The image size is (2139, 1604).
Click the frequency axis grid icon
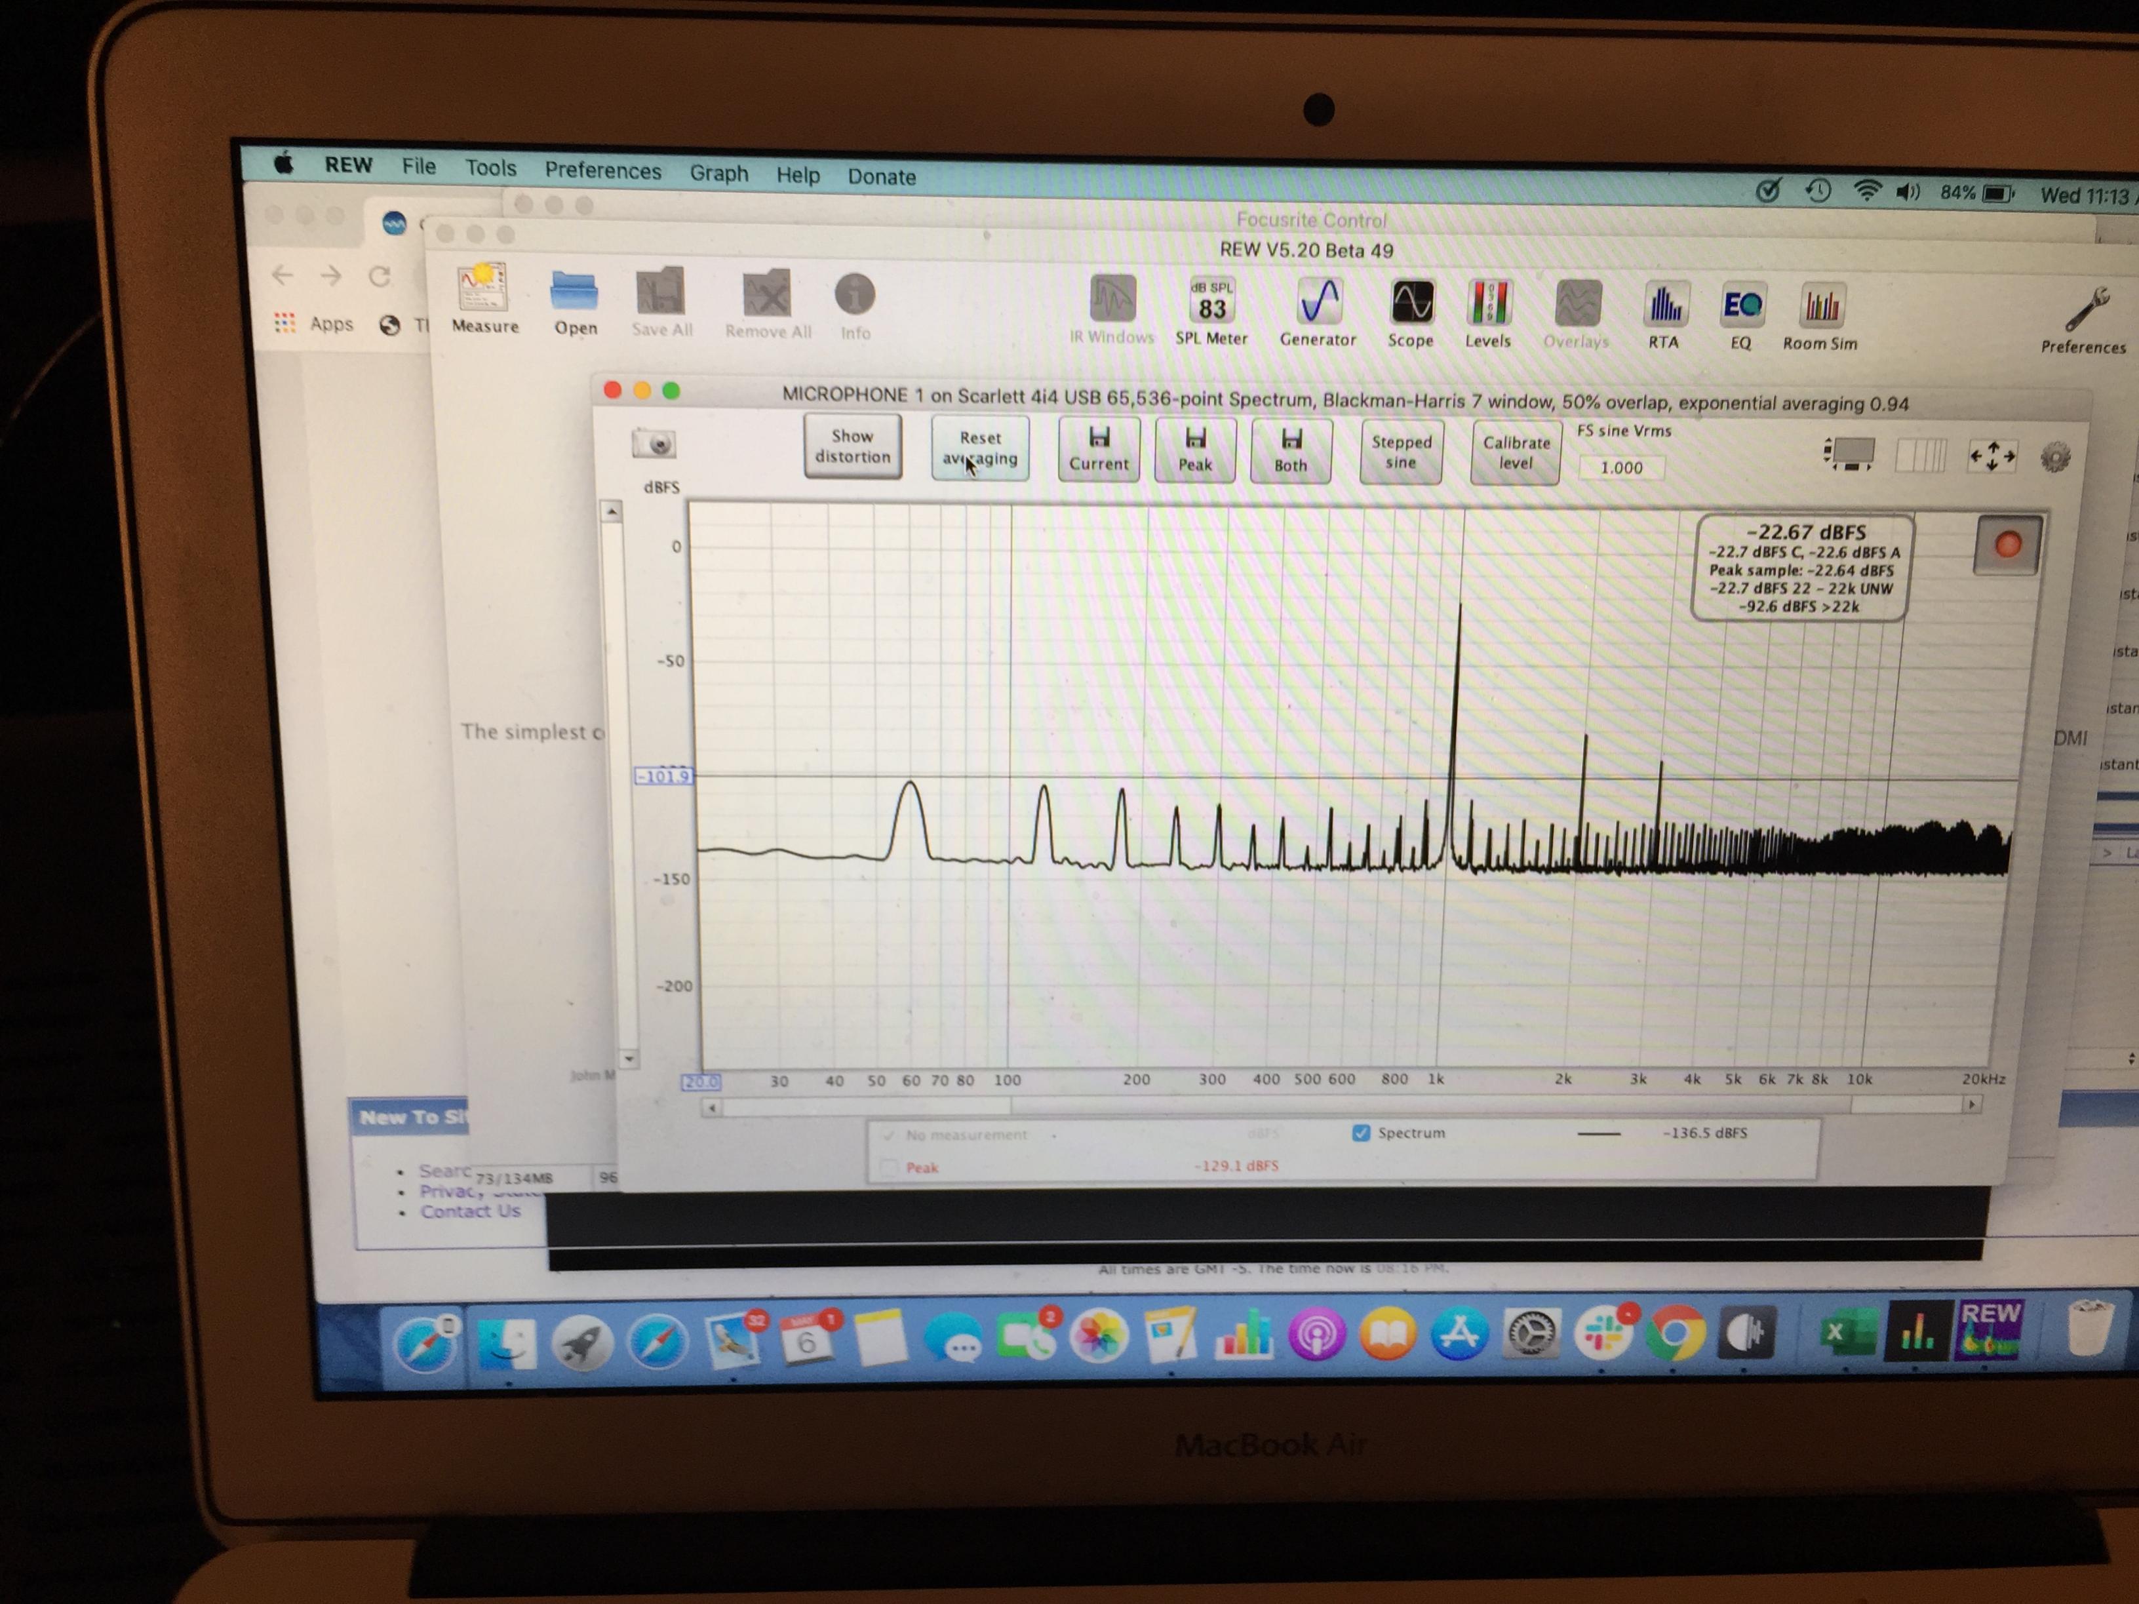coord(1921,456)
